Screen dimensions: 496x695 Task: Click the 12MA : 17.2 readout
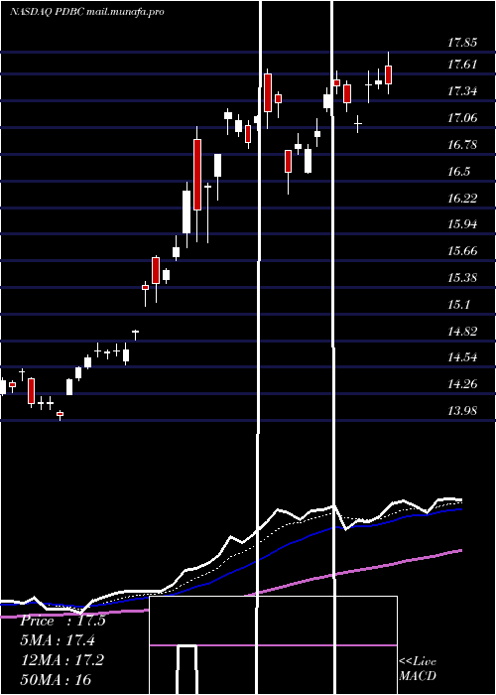(x=62, y=660)
